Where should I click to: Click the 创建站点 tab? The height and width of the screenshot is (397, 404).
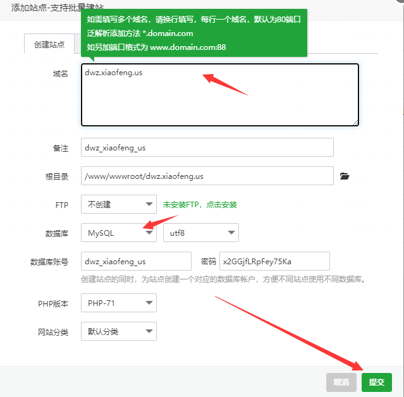click(49, 44)
